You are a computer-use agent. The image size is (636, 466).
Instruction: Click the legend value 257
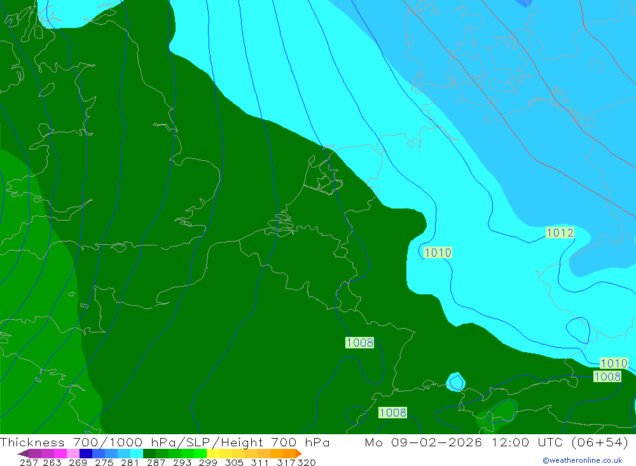click(x=29, y=462)
